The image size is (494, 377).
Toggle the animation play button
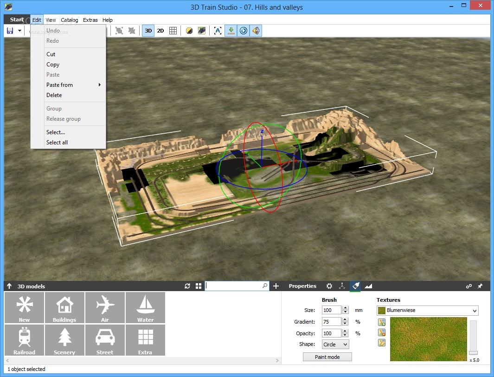[244, 31]
